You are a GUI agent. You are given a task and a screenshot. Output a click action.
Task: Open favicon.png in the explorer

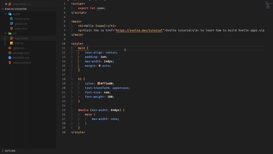click(x=22, y=19)
